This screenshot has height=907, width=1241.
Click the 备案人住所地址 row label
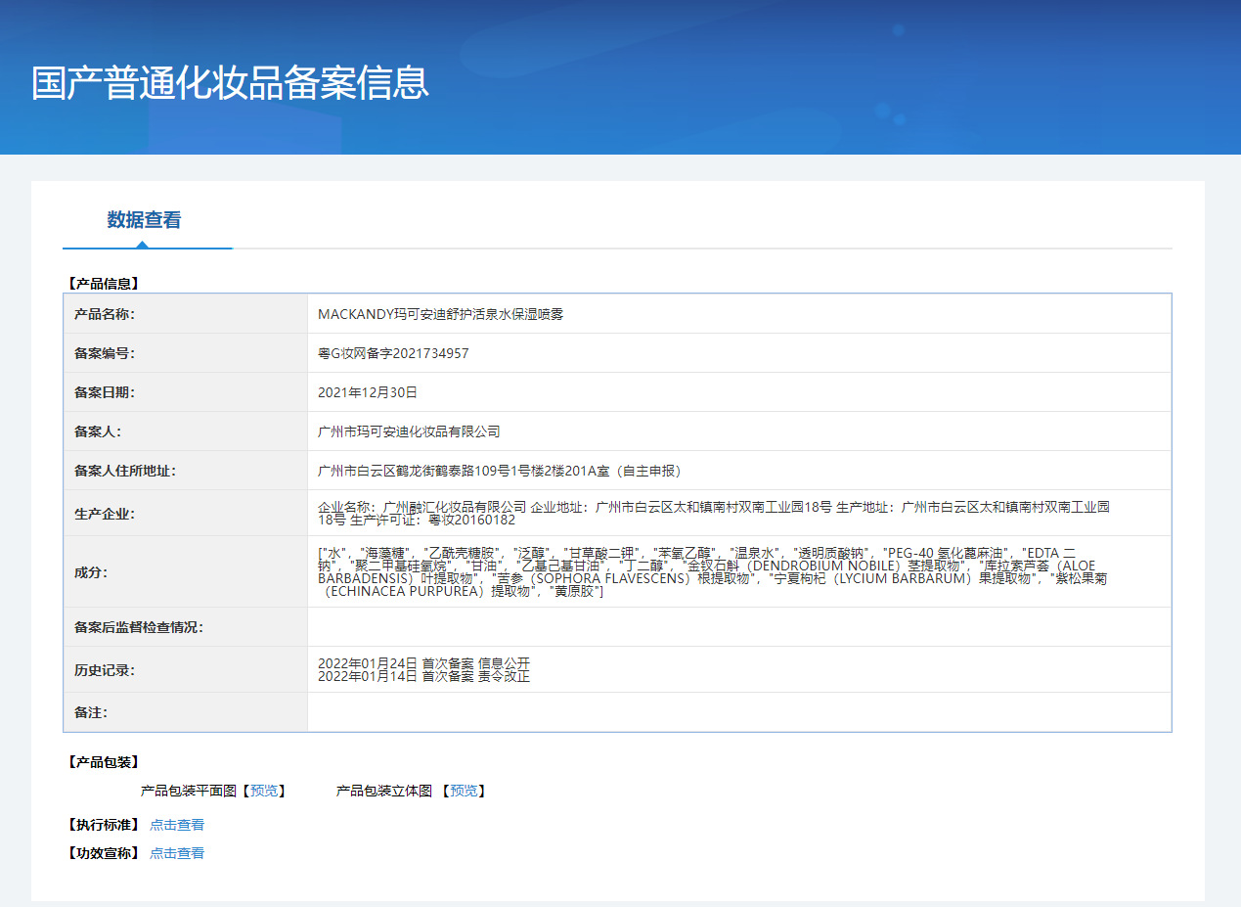[125, 471]
